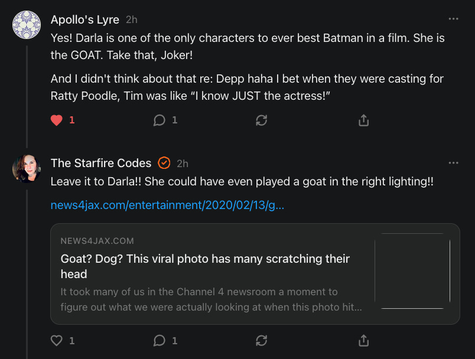Open more options for Apollo's Lyre's comment
The image size is (475, 359).
tap(453, 19)
